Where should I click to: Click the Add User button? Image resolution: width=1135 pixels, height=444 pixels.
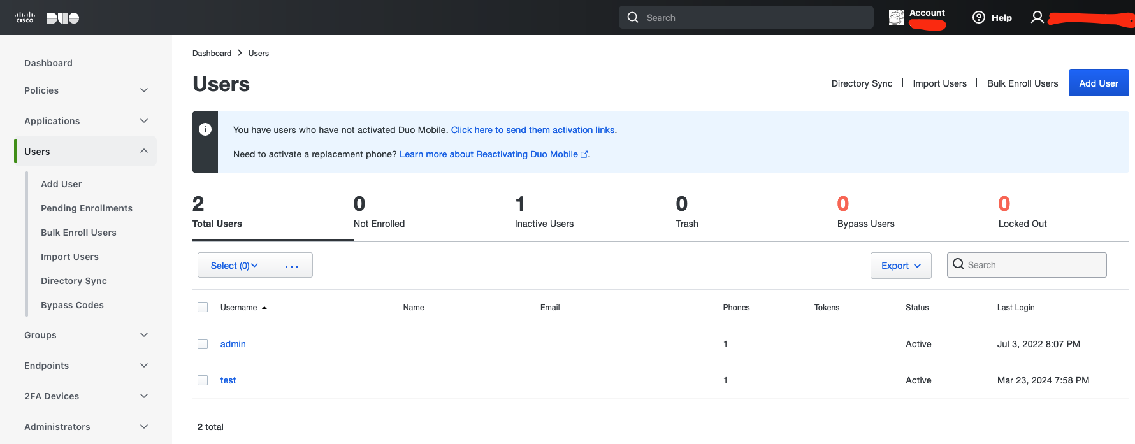click(1098, 83)
